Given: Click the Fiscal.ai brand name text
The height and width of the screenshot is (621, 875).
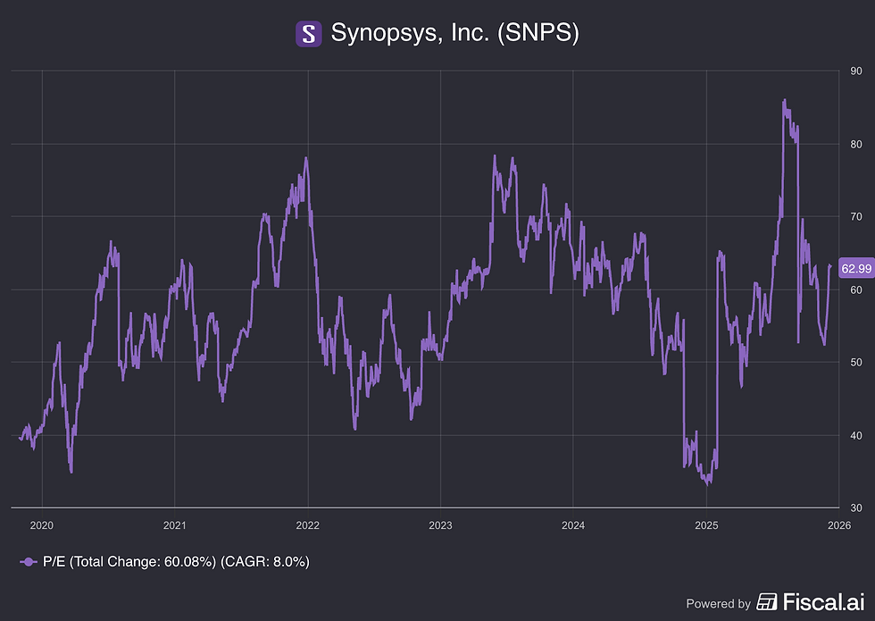Looking at the screenshot, I should click(823, 602).
